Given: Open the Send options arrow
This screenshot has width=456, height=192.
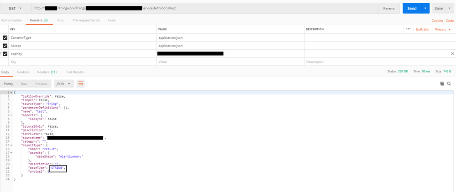Looking at the screenshot, I should pyautogui.click(x=425, y=8).
